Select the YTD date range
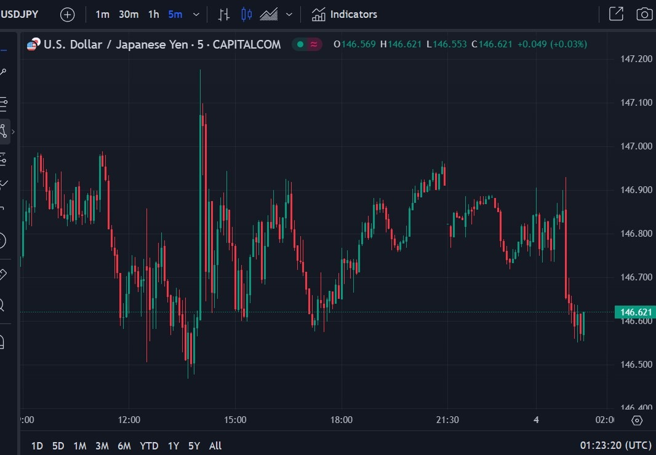Viewport: 656px width, 455px height. (149, 446)
